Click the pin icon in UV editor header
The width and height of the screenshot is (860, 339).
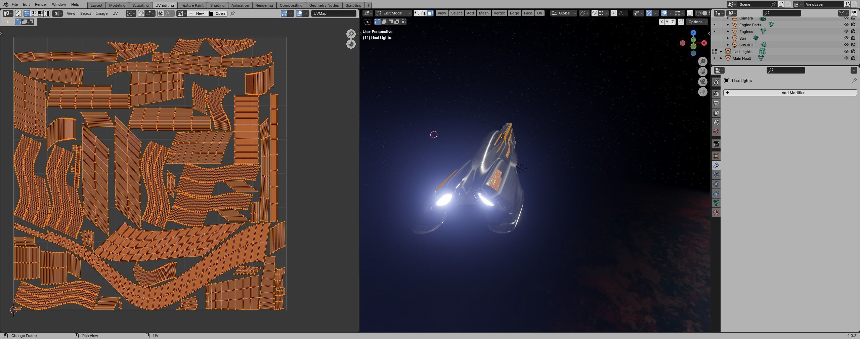[x=232, y=13]
